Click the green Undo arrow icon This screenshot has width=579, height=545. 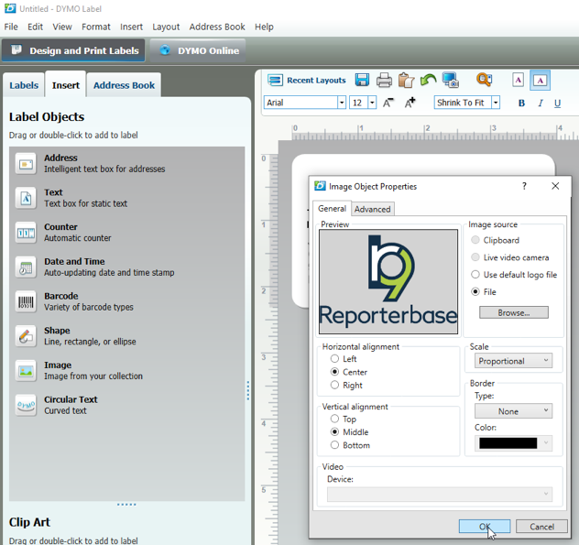coord(428,81)
